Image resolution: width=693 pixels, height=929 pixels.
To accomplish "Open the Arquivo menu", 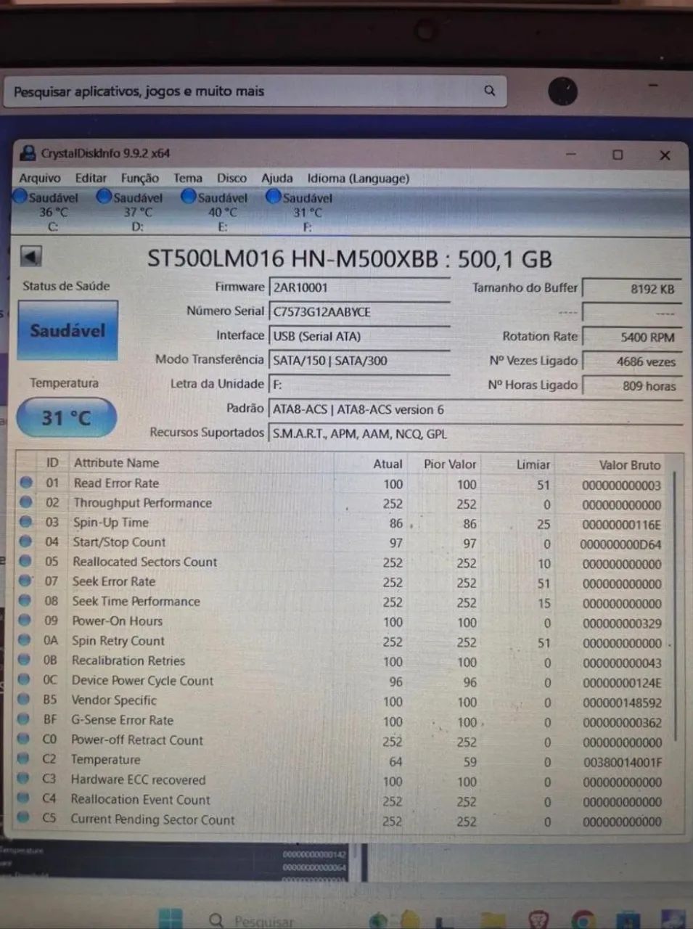I will [40, 178].
